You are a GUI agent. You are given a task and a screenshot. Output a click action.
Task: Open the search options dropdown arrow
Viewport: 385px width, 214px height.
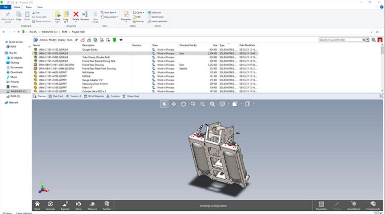tap(368, 40)
